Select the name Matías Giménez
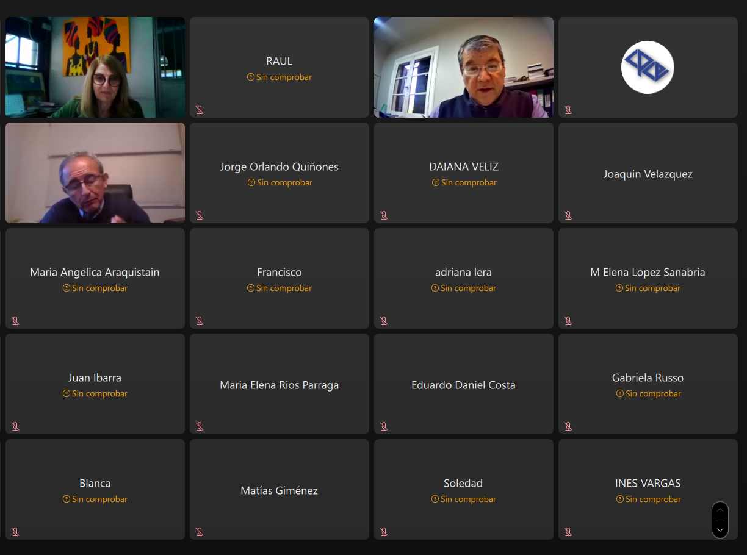Image resolution: width=747 pixels, height=555 pixels. 280,491
